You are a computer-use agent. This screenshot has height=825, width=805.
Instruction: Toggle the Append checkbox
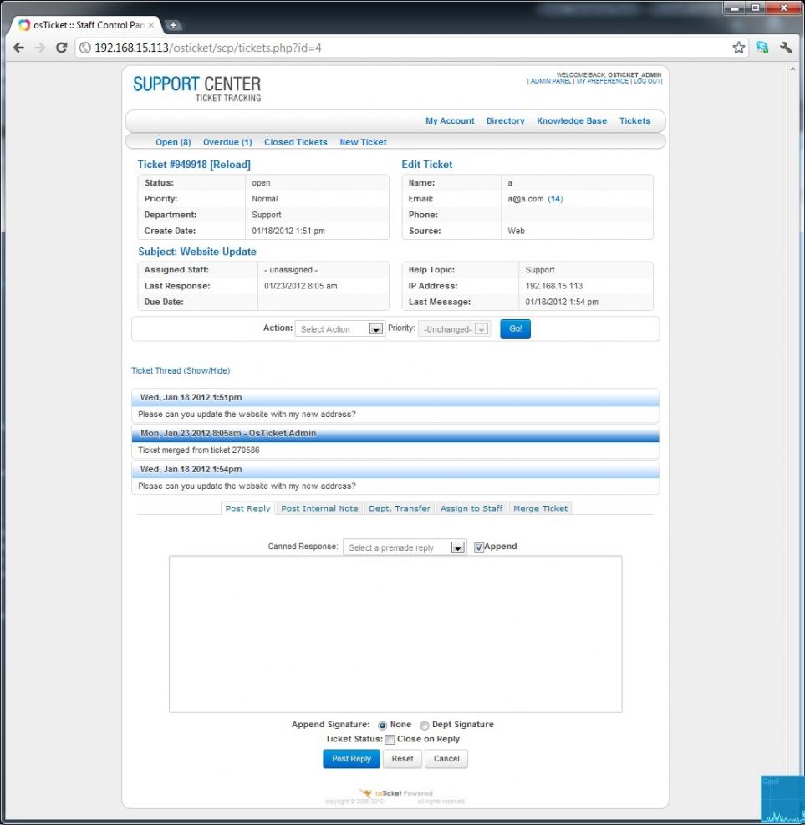pyautogui.click(x=479, y=547)
